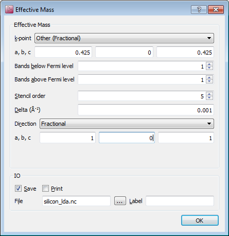Uncheck the Save checkbox
The image size is (229, 236).
pos(18,189)
